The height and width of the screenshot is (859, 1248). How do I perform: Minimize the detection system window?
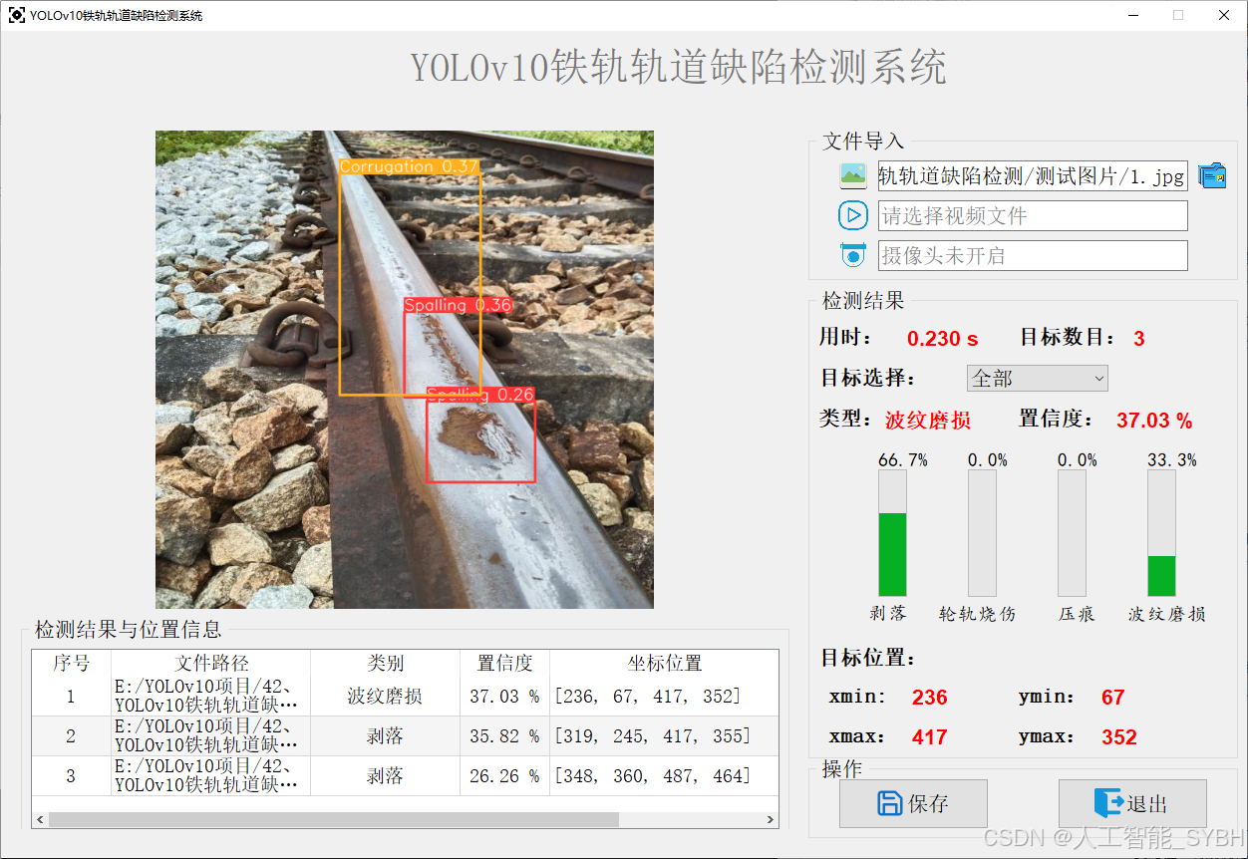tap(1133, 15)
